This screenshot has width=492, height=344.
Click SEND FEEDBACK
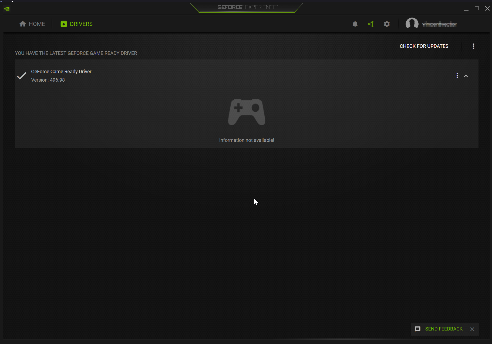[444, 329]
